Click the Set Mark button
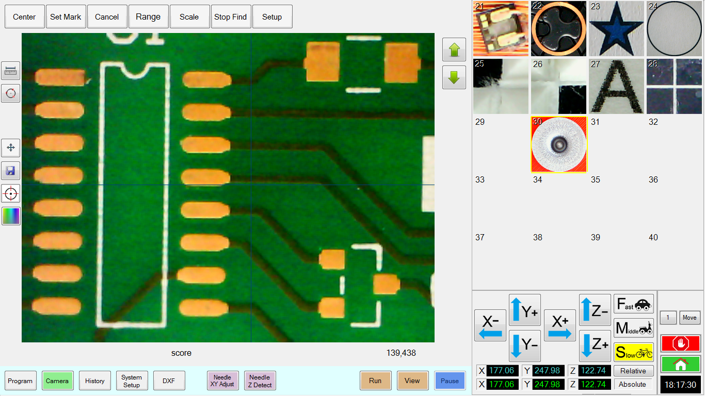Viewport: 705px width, 396px height. (66, 17)
